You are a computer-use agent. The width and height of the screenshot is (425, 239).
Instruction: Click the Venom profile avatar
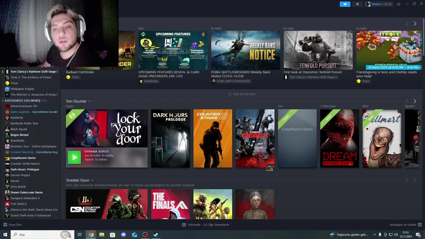click(x=368, y=4)
